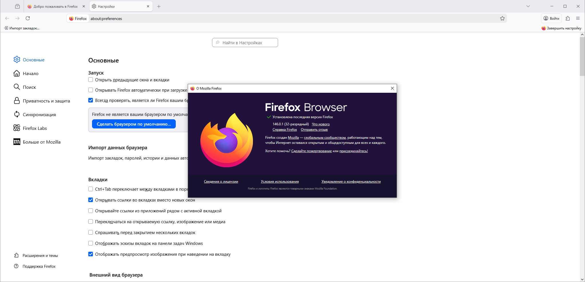Open Приватность и защита settings
Screen dimensions: 585x282
42,101
